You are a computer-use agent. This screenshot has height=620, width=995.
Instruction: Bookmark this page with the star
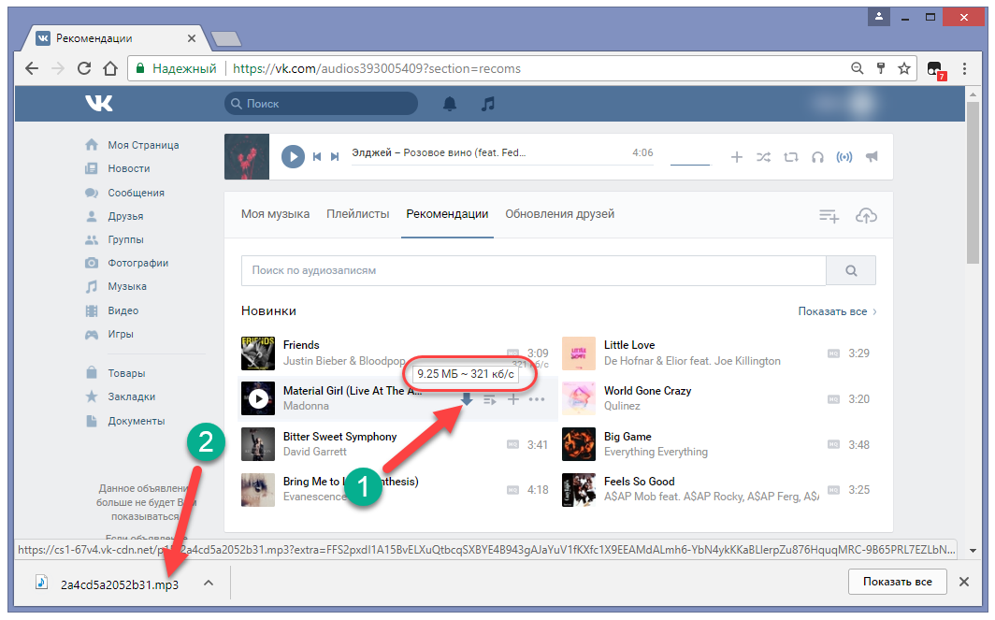point(904,68)
